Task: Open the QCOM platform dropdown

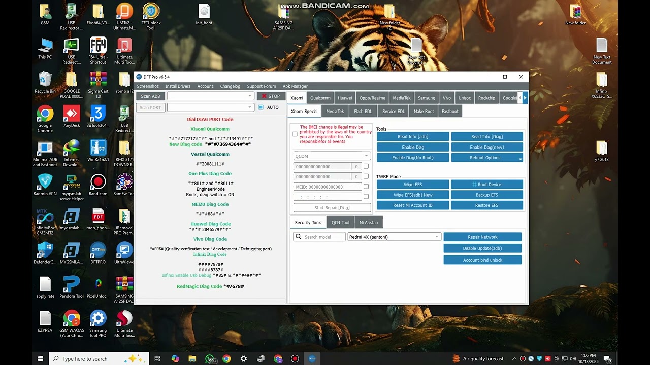Action: click(332, 156)
